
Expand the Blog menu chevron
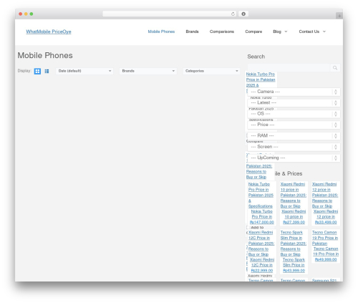point(286,32)
